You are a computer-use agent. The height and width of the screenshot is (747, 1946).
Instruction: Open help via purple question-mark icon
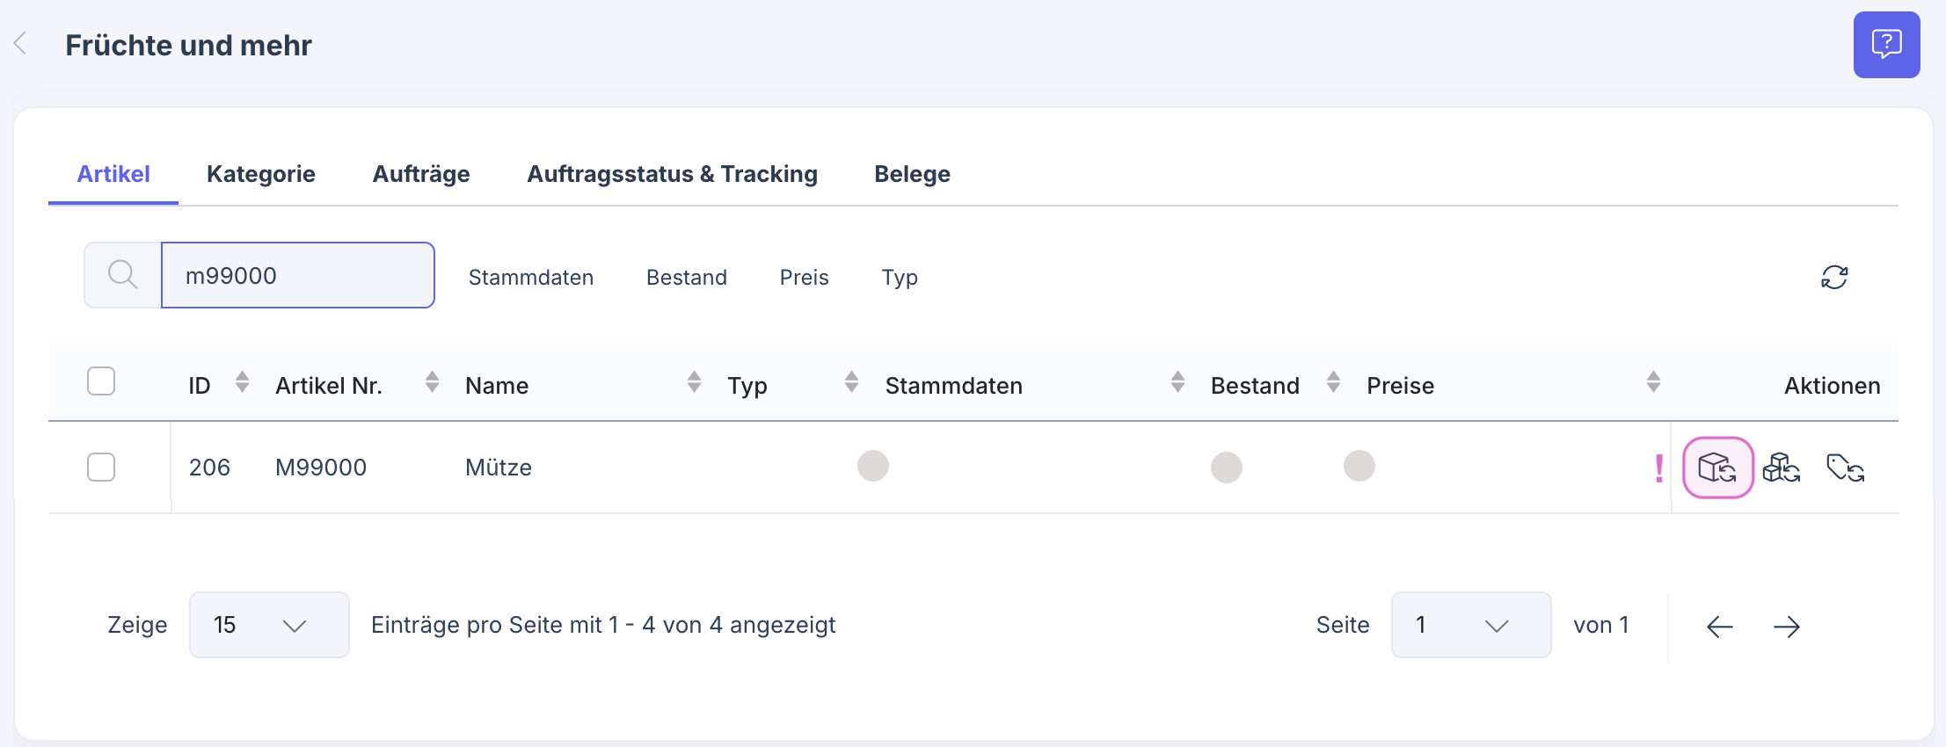point(1885,44)
